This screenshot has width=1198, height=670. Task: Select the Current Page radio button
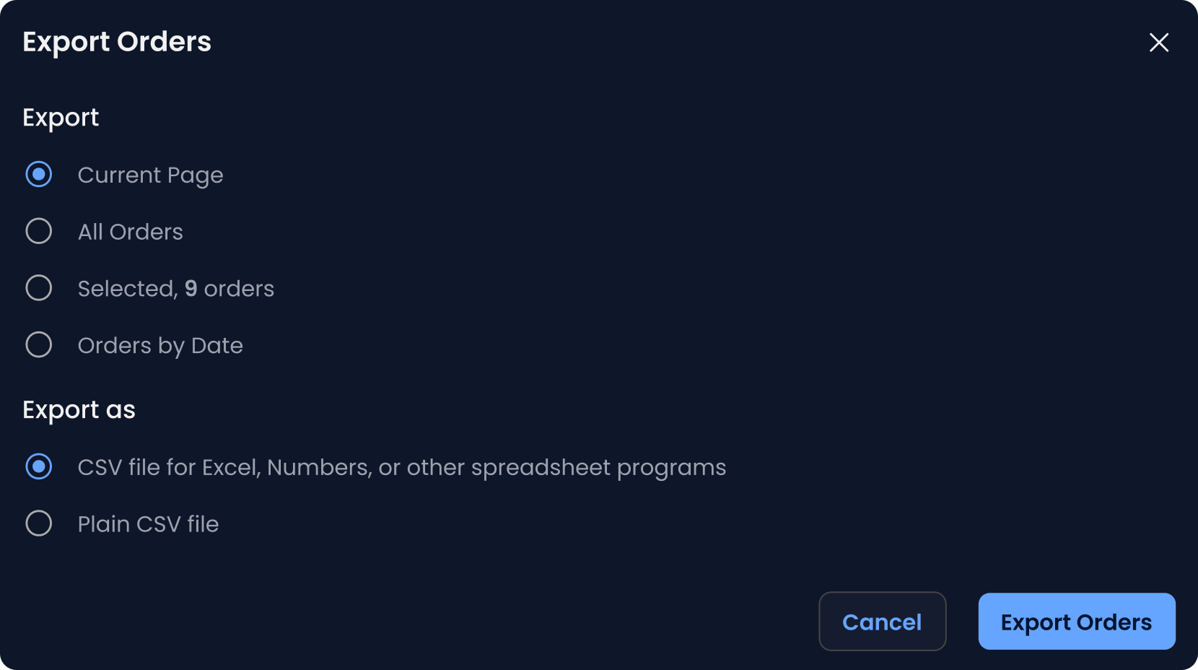click(x=39, y=175)
